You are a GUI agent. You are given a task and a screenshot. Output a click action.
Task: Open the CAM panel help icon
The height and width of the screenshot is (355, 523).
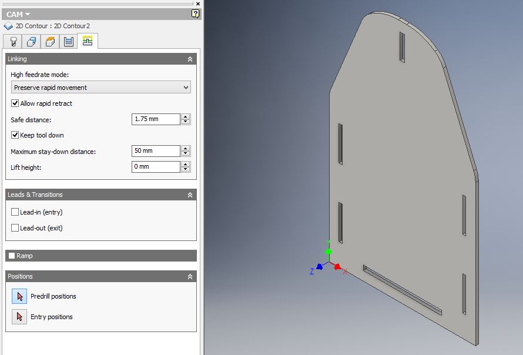(195, 14)
